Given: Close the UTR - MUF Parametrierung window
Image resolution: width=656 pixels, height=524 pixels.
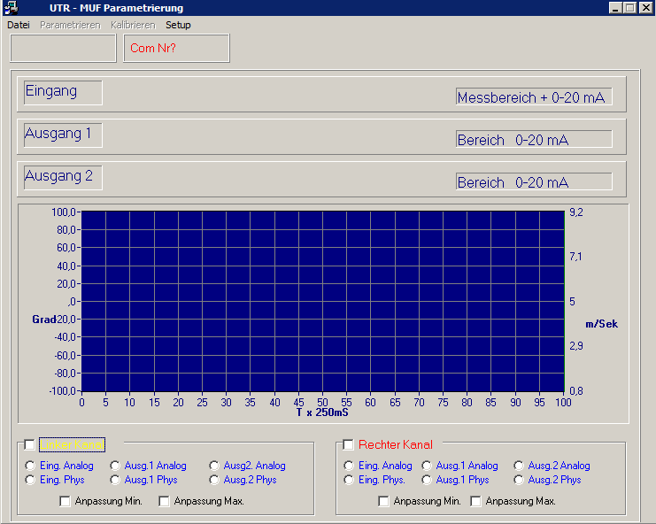Looking at the screenshot, I should (646, 8).
